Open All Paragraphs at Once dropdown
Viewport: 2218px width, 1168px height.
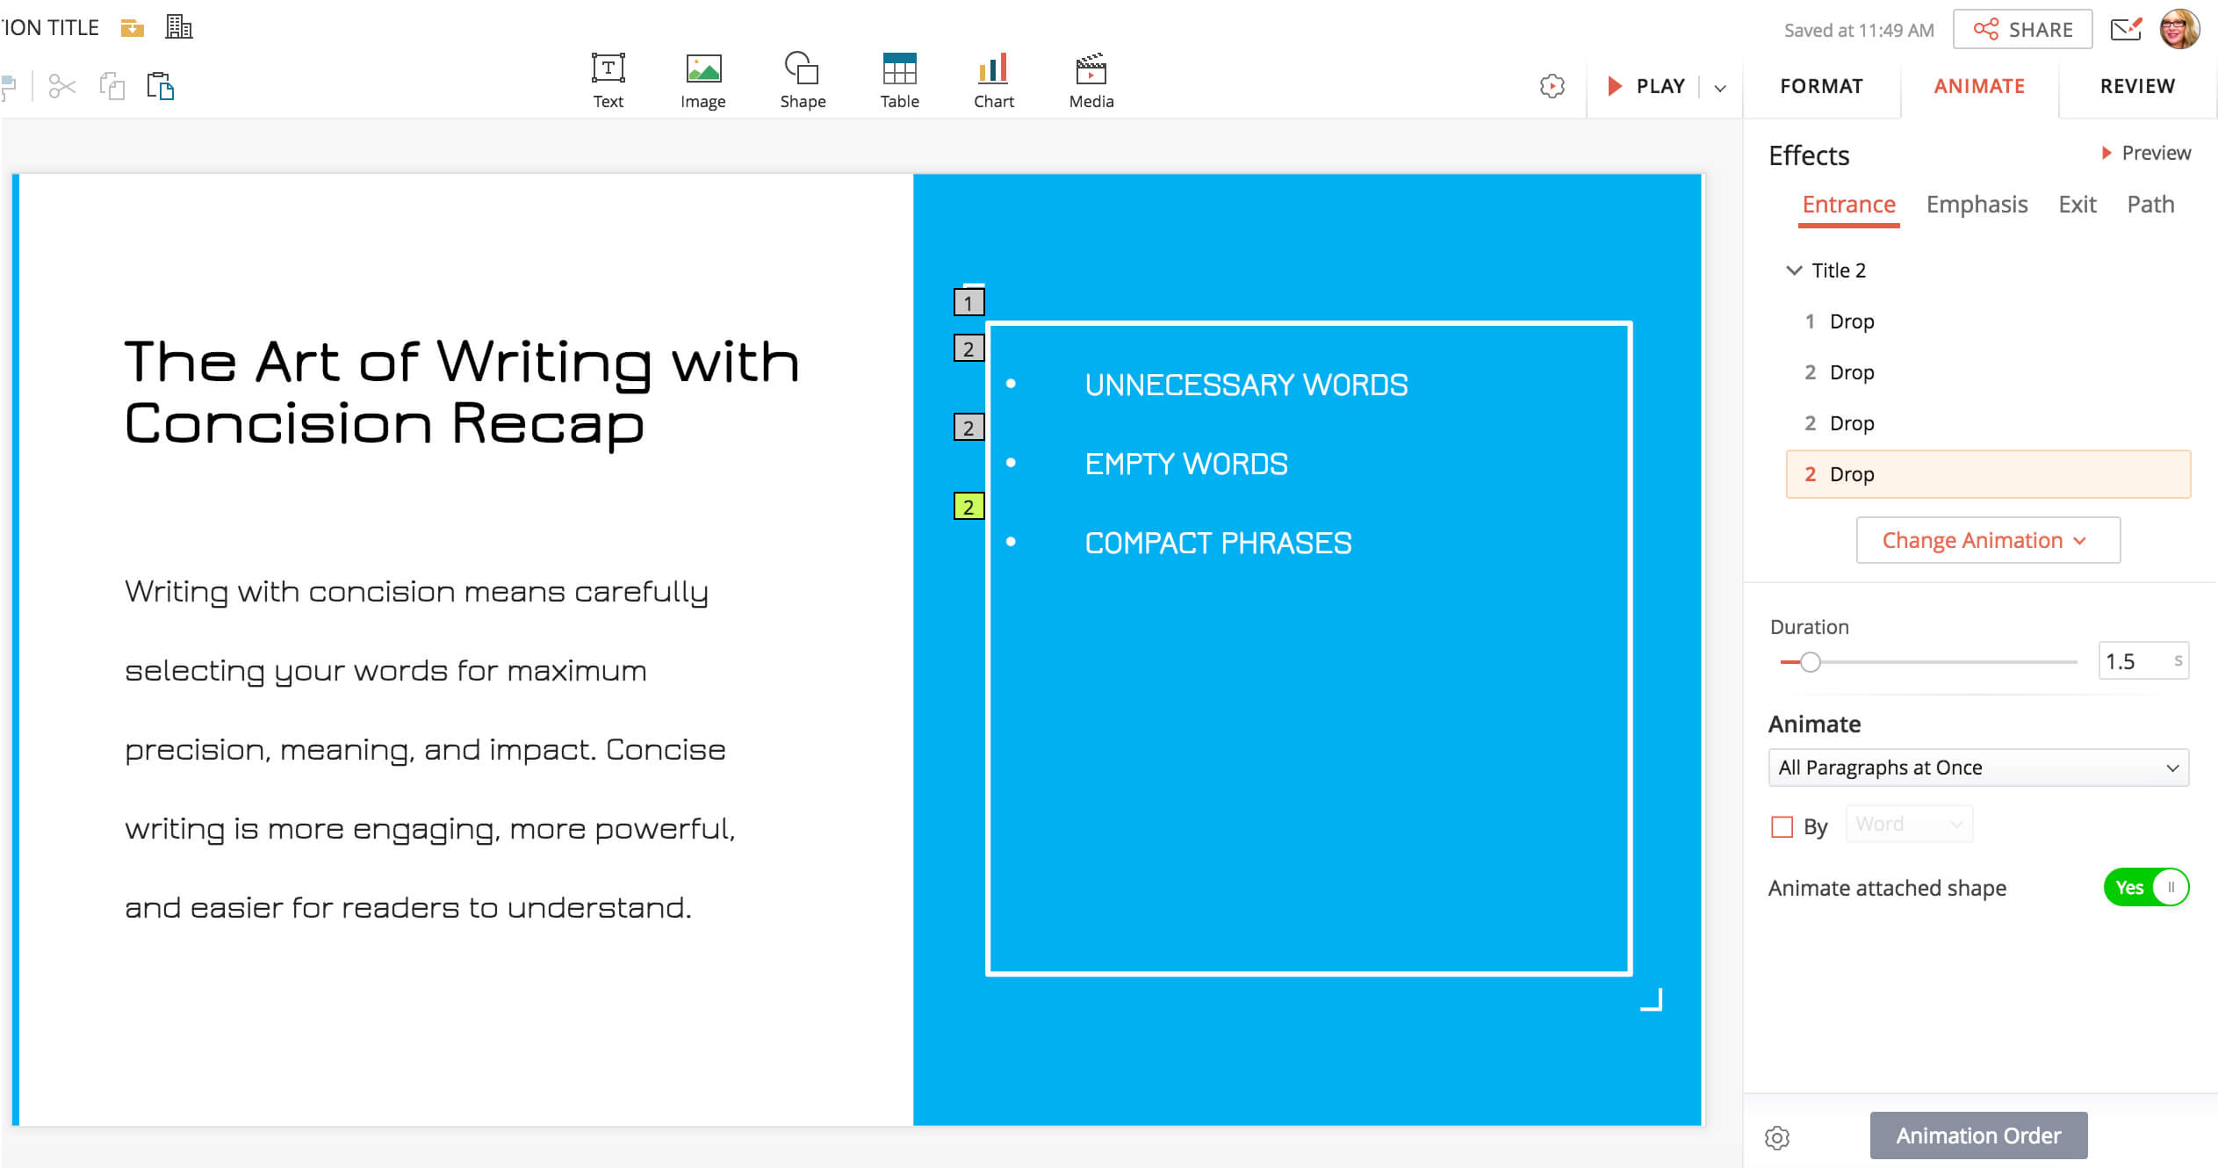point(1977,768)
